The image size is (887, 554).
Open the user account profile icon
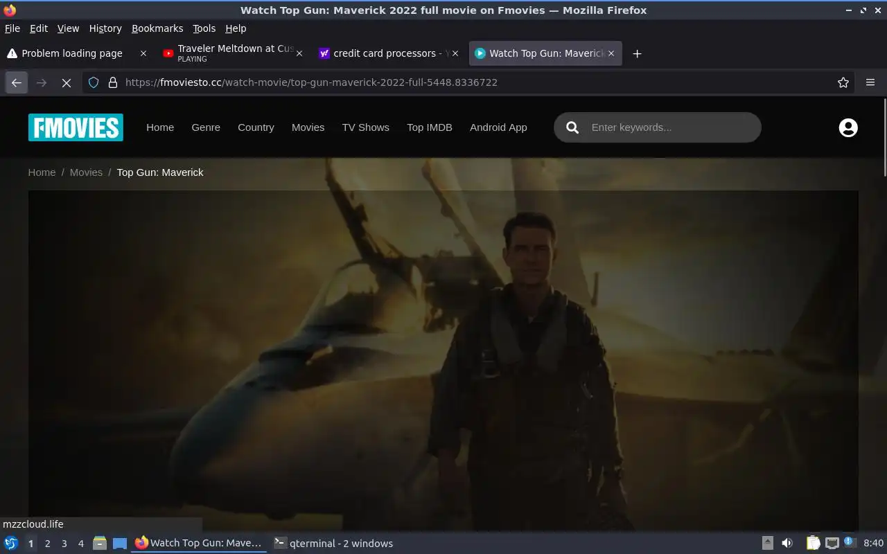[x=848, y=127]
